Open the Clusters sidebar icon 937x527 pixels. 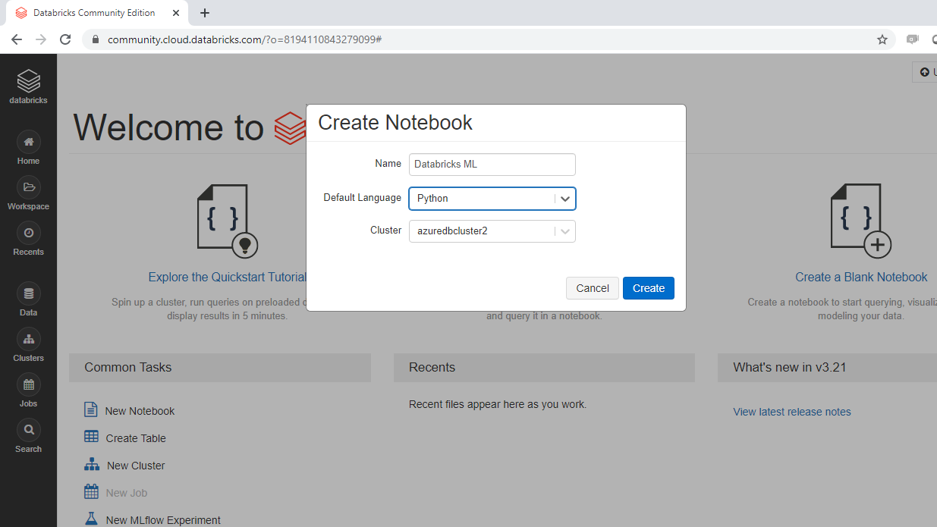28,339
